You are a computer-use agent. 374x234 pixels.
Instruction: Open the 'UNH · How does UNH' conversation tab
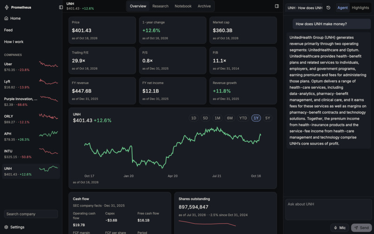tap(304, 8)
